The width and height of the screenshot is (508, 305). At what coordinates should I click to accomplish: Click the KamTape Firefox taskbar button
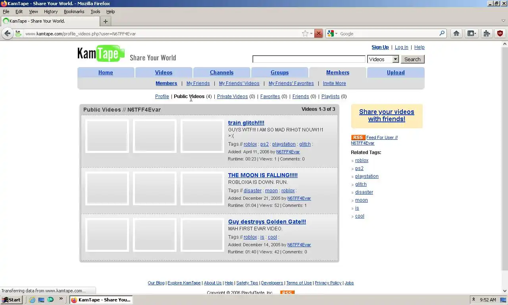coord(100,300)
